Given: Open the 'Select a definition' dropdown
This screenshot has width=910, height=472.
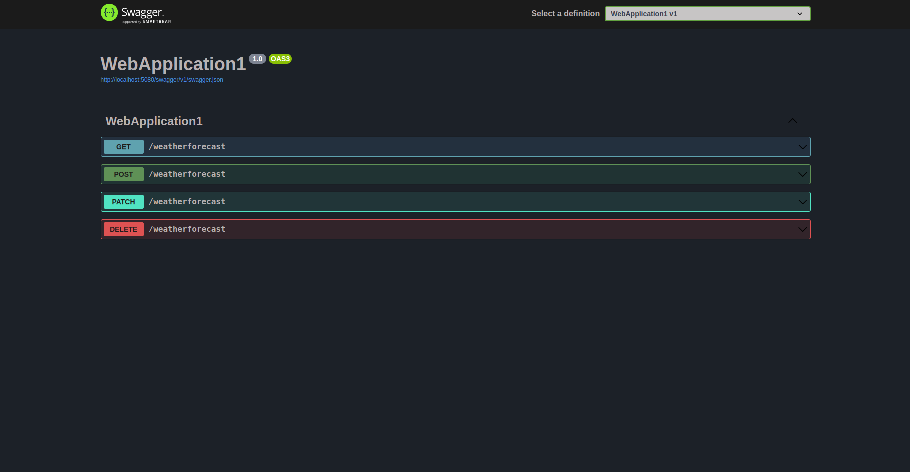Looking at the screenshot, I should point(707,14).
